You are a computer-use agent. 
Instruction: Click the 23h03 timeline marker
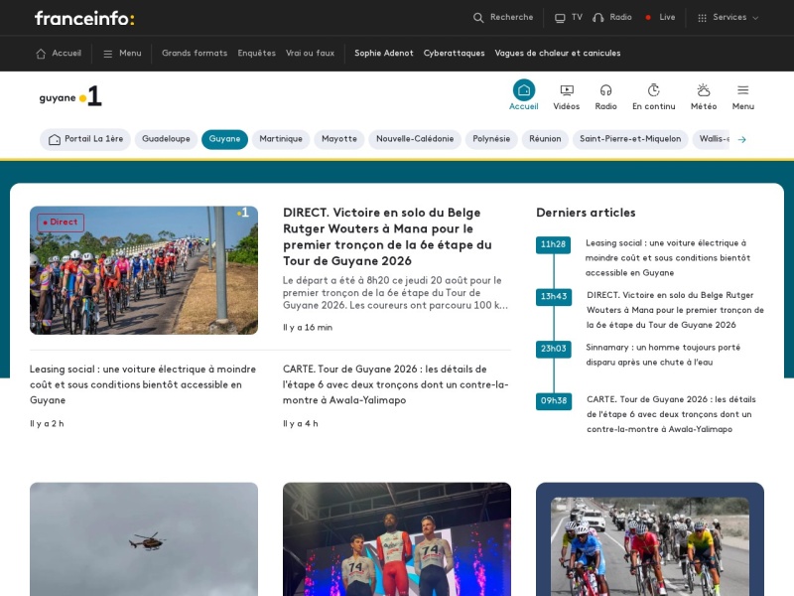click(x=554, y=349)
